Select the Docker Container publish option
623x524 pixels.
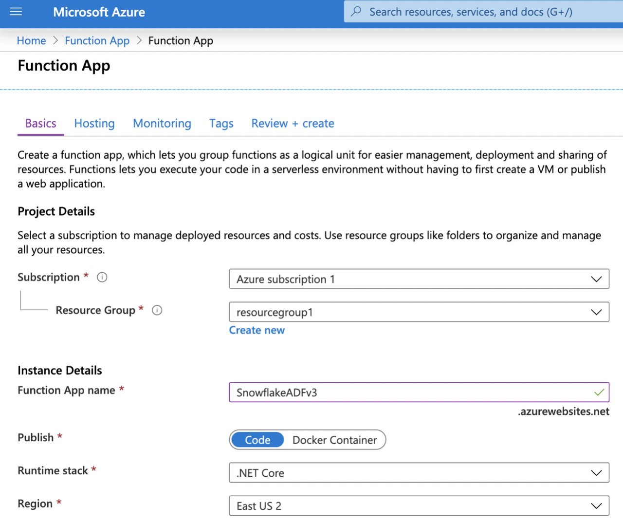[334, 440]
